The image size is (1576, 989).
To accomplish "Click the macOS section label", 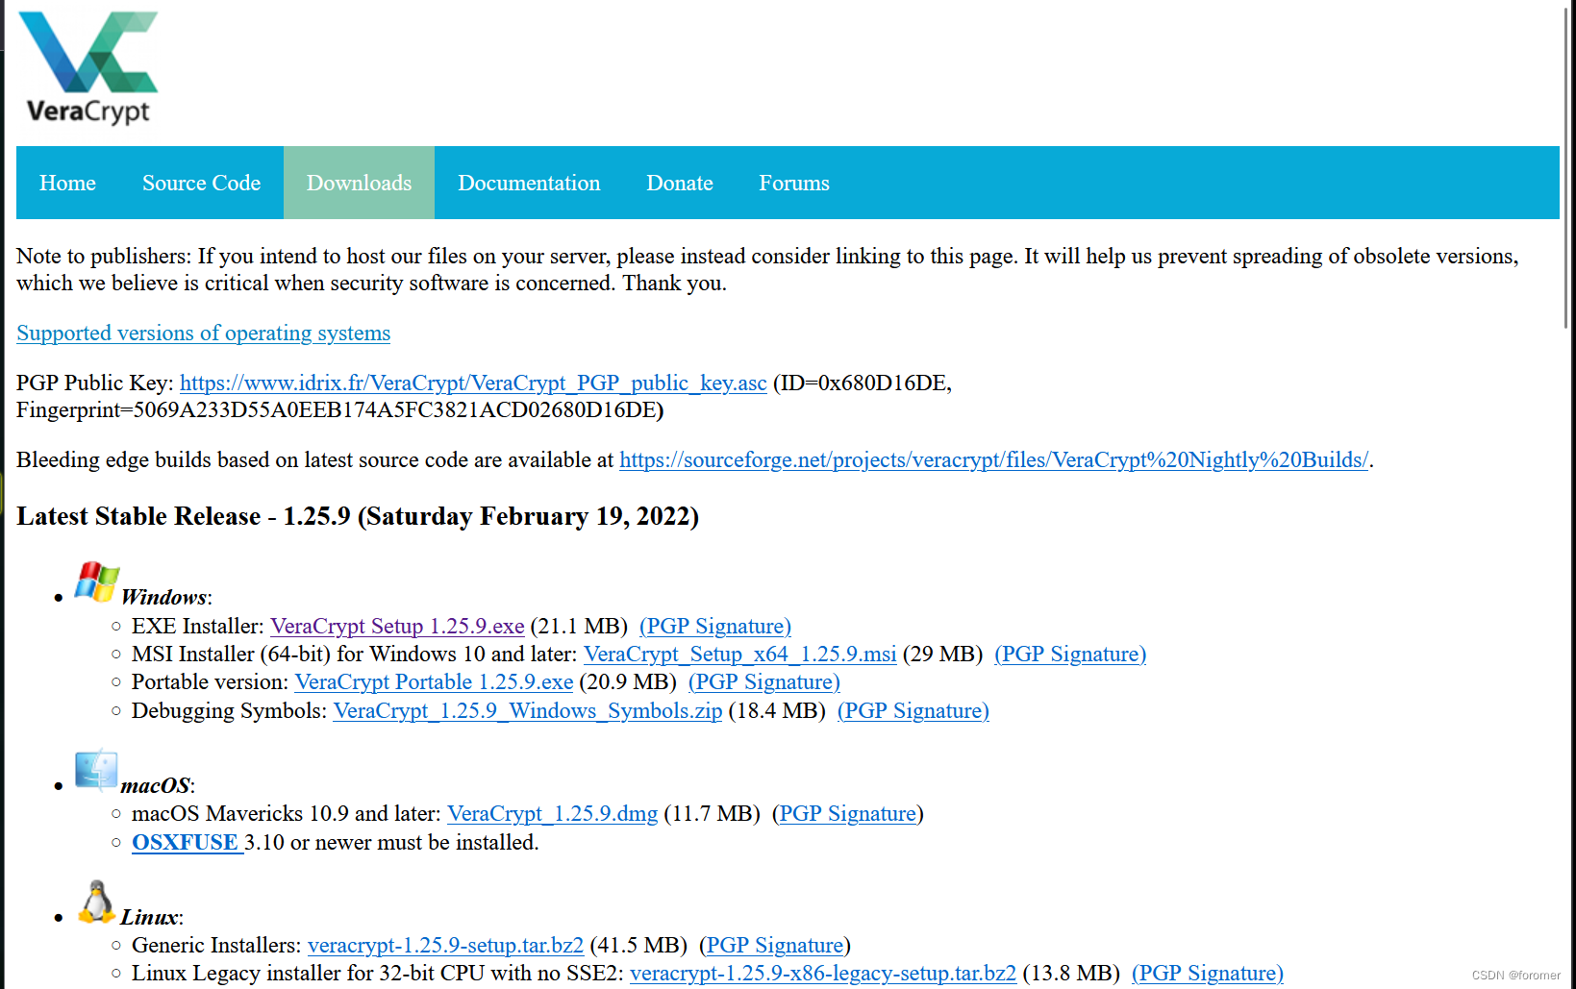I will click(x=156, y=785).
